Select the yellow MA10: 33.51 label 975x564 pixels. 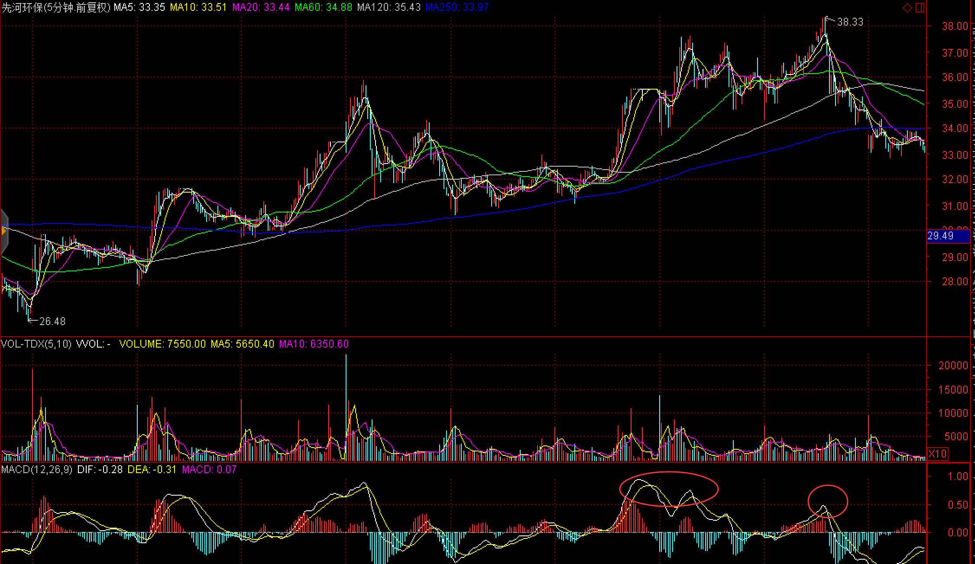click(198, 7)
